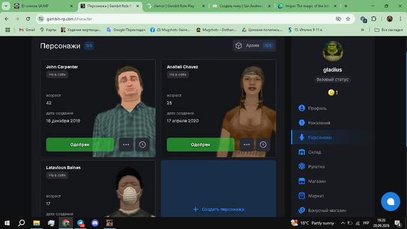407x229 pixels.
Task: Click the Analleli Chavez character name
Action: pos(183,67)
